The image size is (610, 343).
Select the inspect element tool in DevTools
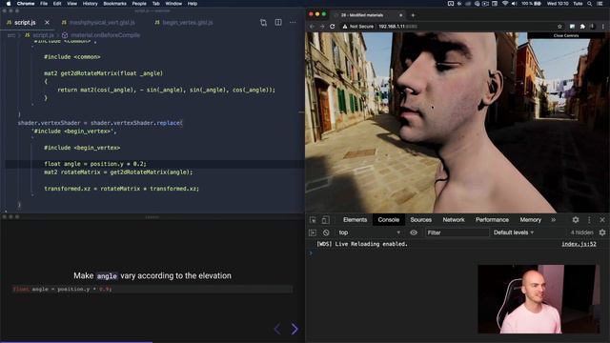point(313,220)
